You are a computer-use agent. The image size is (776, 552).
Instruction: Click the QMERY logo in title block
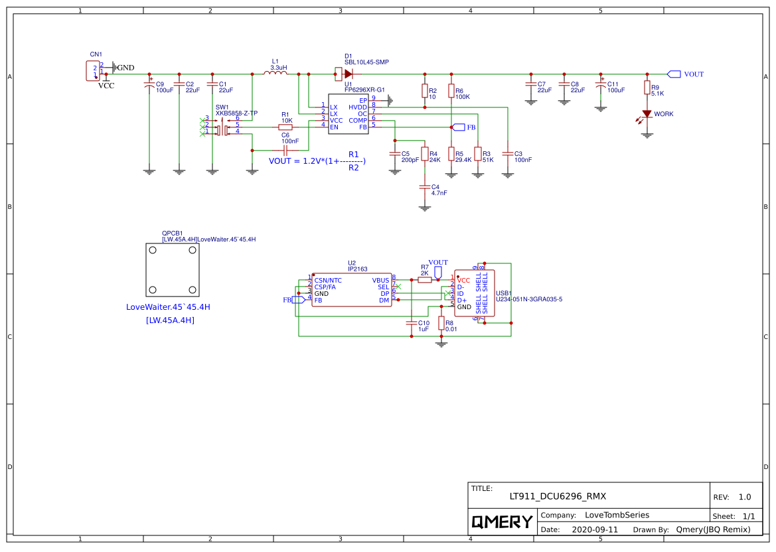pyautogui.click(x=502, y=521)
